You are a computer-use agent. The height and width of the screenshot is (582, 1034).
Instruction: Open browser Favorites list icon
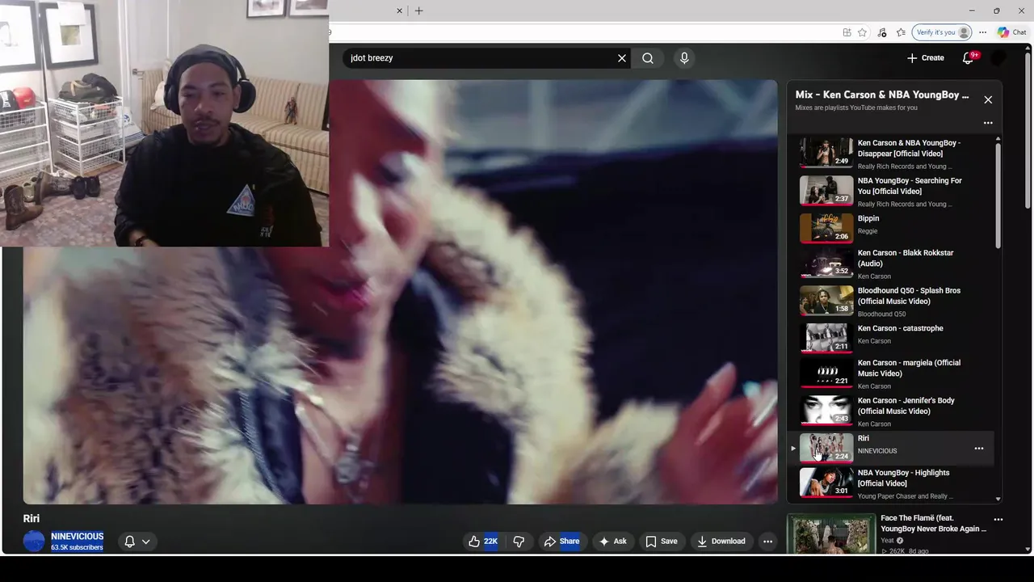pyautogui.click(x=901, y=32)
